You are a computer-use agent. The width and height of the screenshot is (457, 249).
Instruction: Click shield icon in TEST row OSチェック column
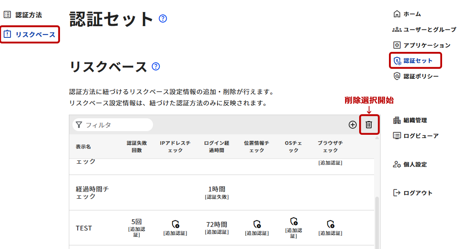point(294,221)
